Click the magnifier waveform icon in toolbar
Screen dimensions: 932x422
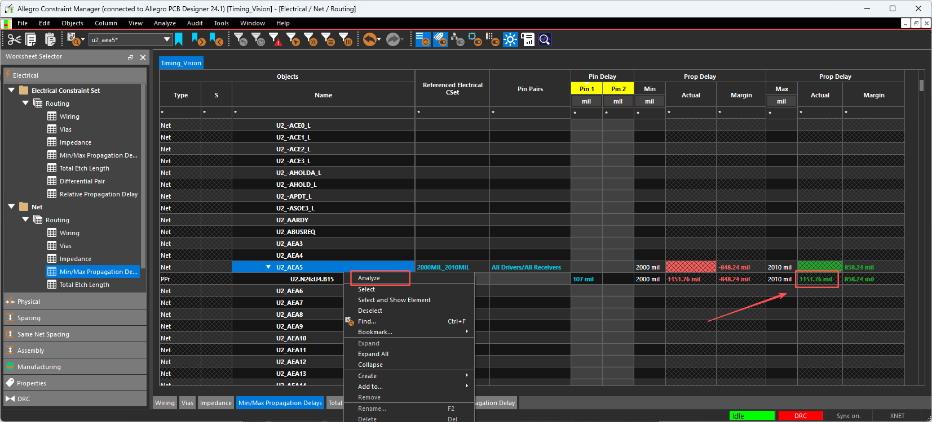[x=545, y=39]
